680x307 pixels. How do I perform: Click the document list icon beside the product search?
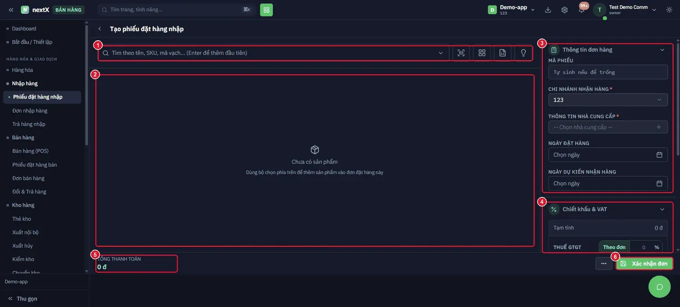(502, 53)
